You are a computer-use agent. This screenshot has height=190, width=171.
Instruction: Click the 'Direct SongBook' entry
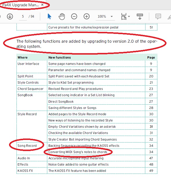(61, 102)
